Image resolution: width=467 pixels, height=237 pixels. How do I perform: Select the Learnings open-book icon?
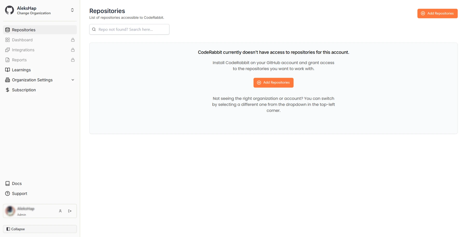(x=7, y=70)
